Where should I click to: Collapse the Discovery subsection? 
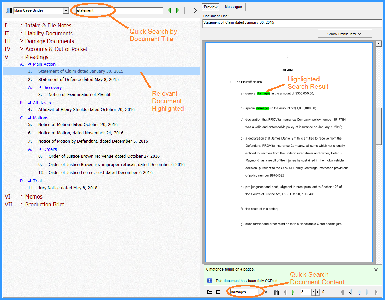39,87
